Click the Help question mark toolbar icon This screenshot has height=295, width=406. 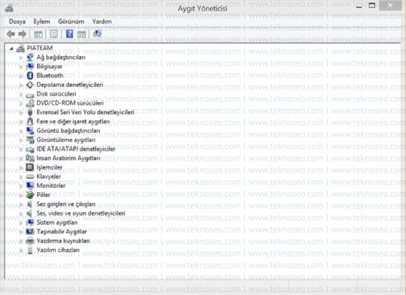70,34
